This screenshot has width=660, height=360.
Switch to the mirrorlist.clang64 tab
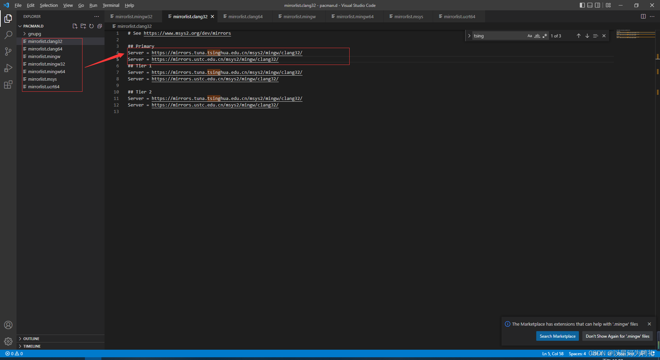(x=245, y=16)
